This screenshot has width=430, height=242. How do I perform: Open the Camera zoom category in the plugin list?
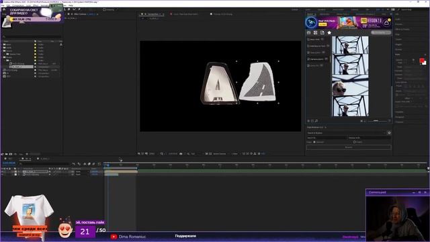click(316, 59)
